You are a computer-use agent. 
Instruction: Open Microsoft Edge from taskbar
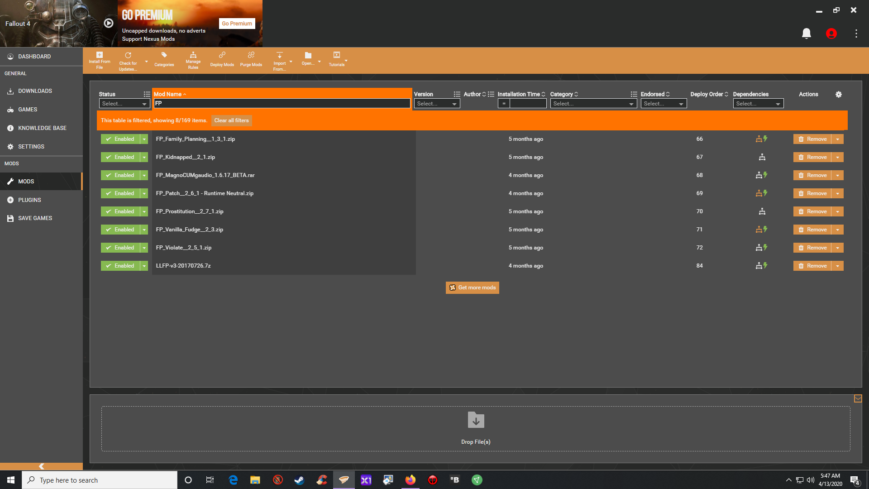[x=233, y=480]
